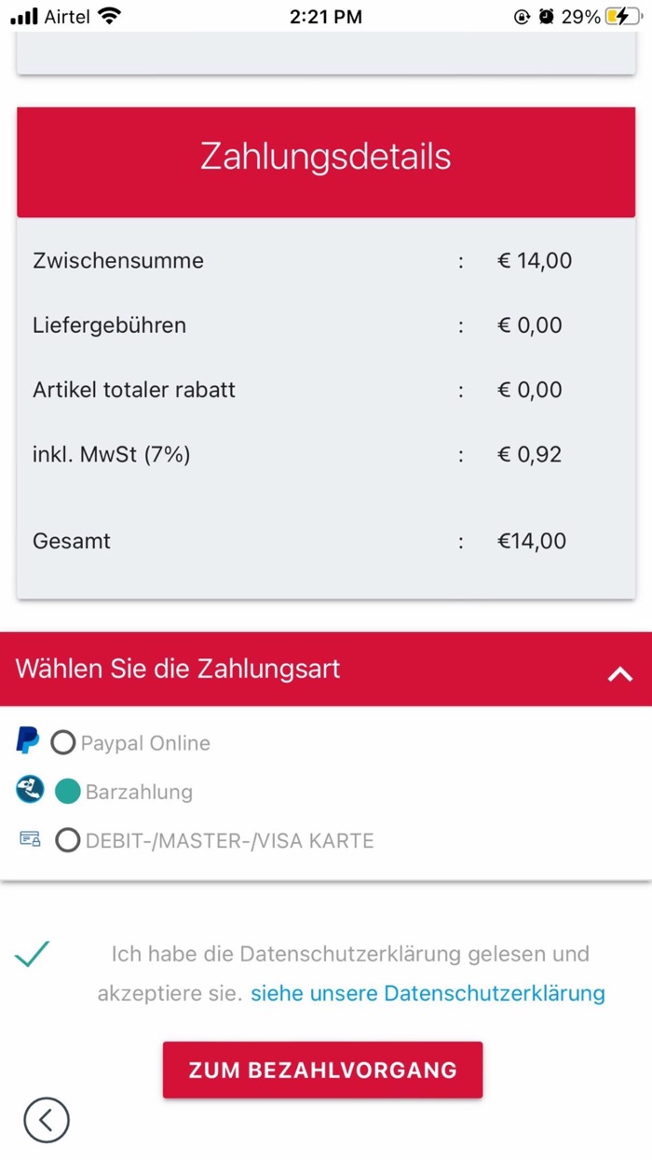
Task: Click the credit card icon
Action: click(30, 839)
